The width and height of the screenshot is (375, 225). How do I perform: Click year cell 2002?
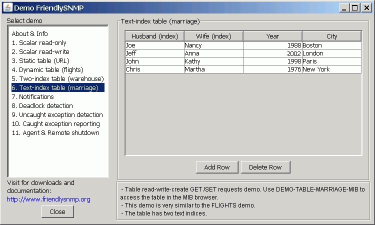click(272, 53)
